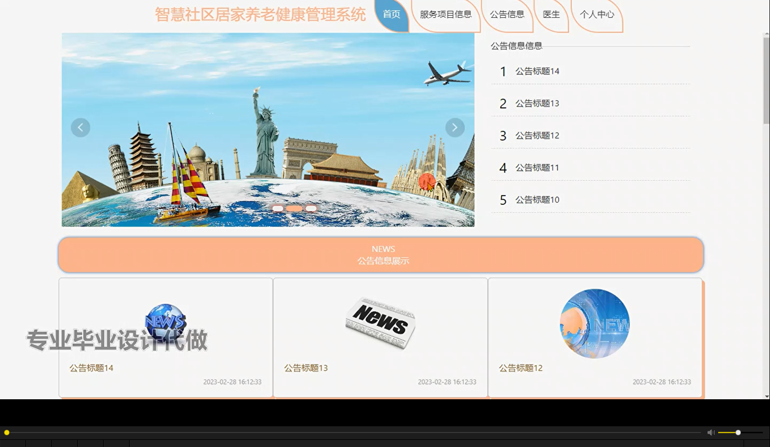Select the third carousel indicator dot

[x=310, y=208]
